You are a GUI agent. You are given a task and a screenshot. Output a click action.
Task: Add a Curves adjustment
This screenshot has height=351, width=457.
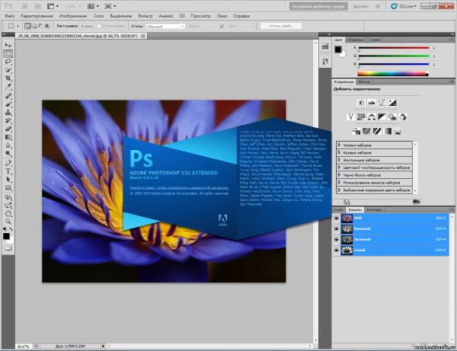pos(382,103)
